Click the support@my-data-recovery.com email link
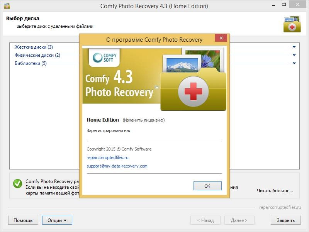This screenshot has width=309, height=232. (117, 166)
